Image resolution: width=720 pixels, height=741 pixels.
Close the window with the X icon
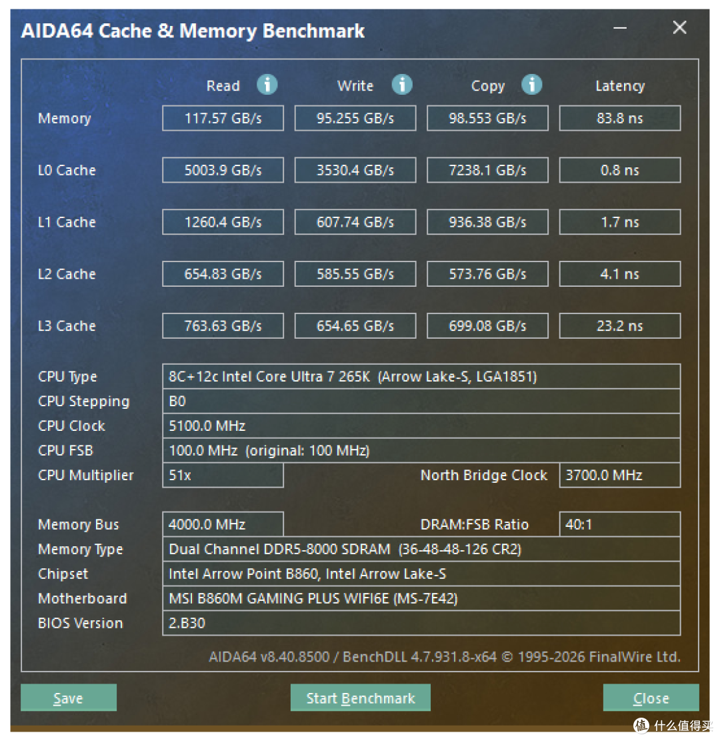click(x=679, y=27)
